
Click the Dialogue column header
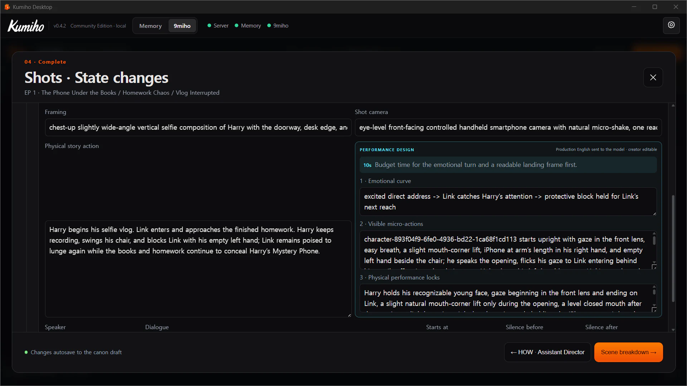(x=157, y=327)
